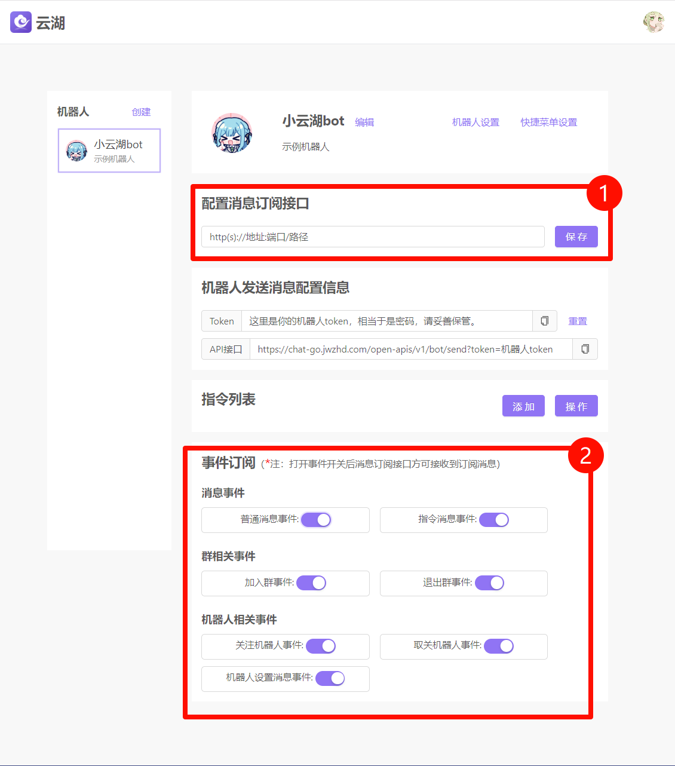Click the 小云湖bot avatar image

(232, 133)
